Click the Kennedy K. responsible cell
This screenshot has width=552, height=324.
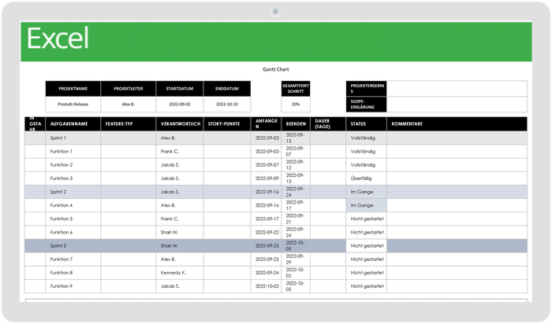coord(180,273)
